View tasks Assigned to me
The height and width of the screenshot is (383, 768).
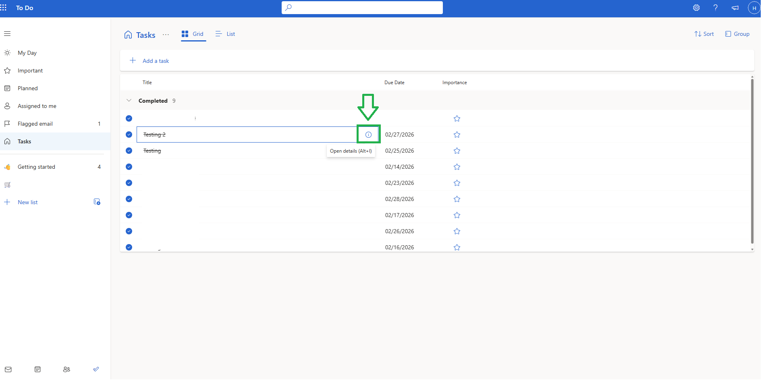(37, 106)
